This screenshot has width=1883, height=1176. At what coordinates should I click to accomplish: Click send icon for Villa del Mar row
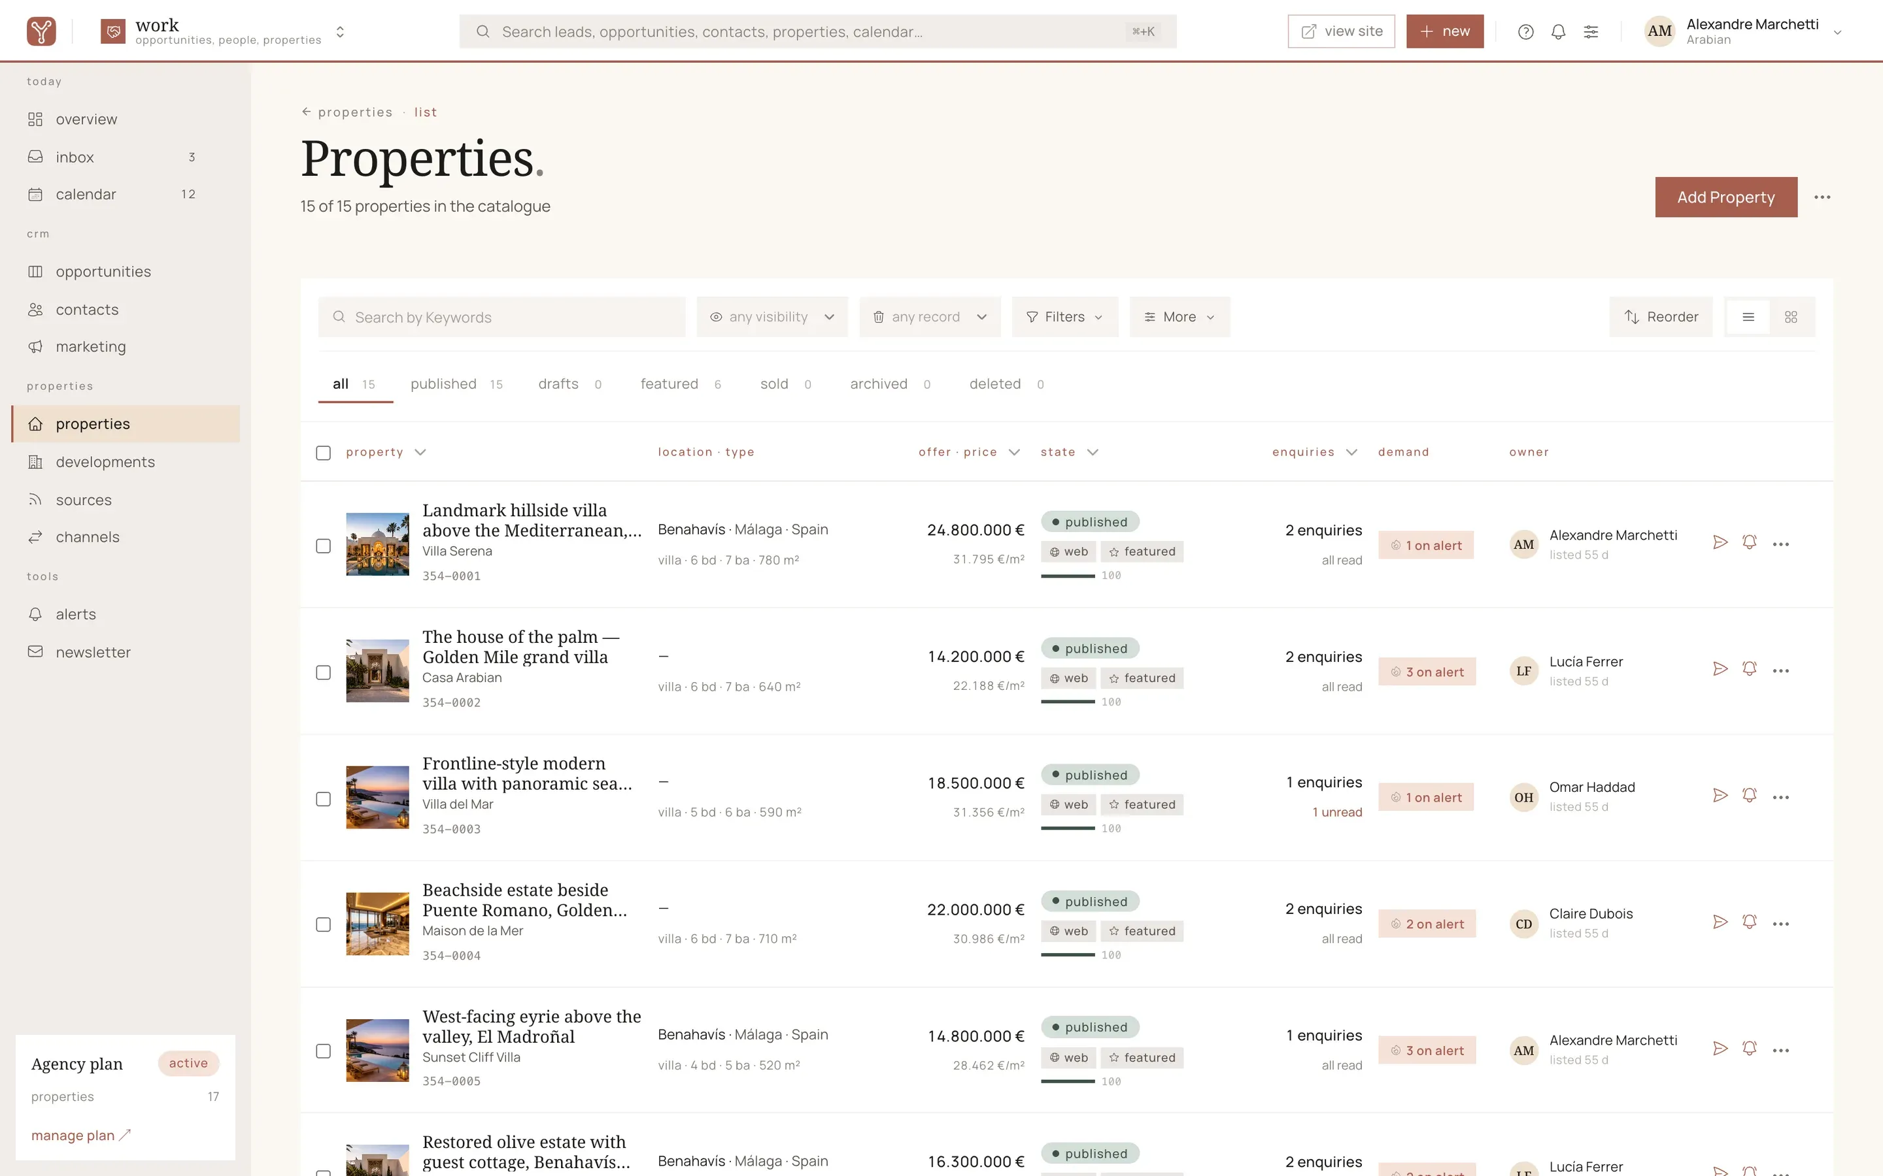click(x=1720, y=796)
